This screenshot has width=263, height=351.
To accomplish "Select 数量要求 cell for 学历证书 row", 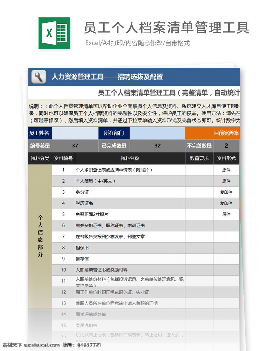I will click(x=199, y=203).
